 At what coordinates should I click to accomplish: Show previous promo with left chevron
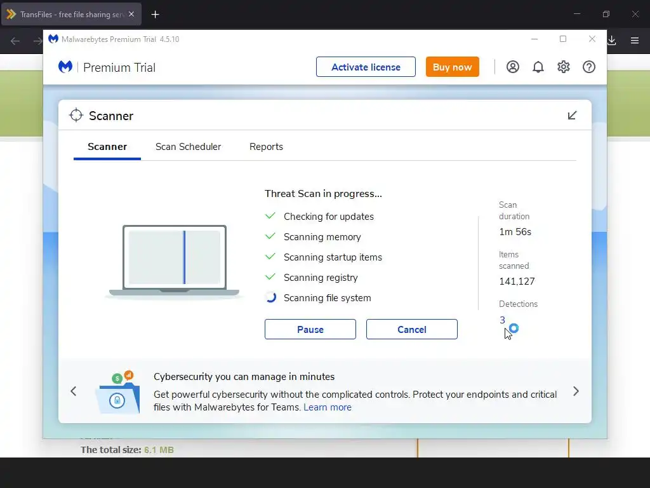(x=74, y=391)
